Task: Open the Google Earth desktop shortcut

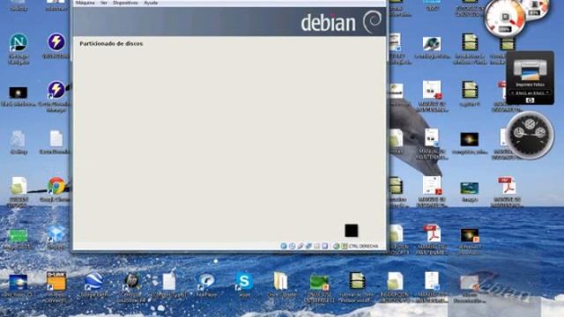Action: 93,281
